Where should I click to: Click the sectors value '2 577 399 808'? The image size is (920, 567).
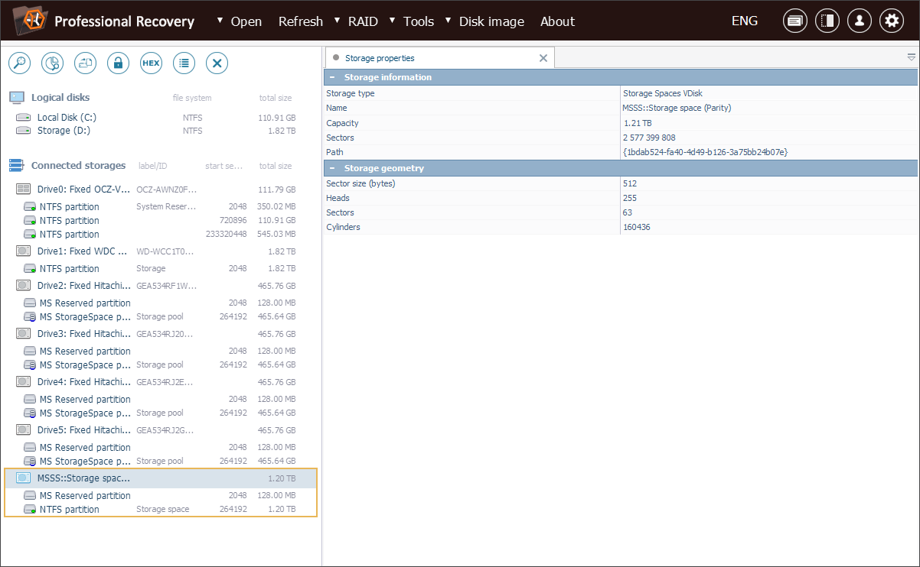(649, 138)
